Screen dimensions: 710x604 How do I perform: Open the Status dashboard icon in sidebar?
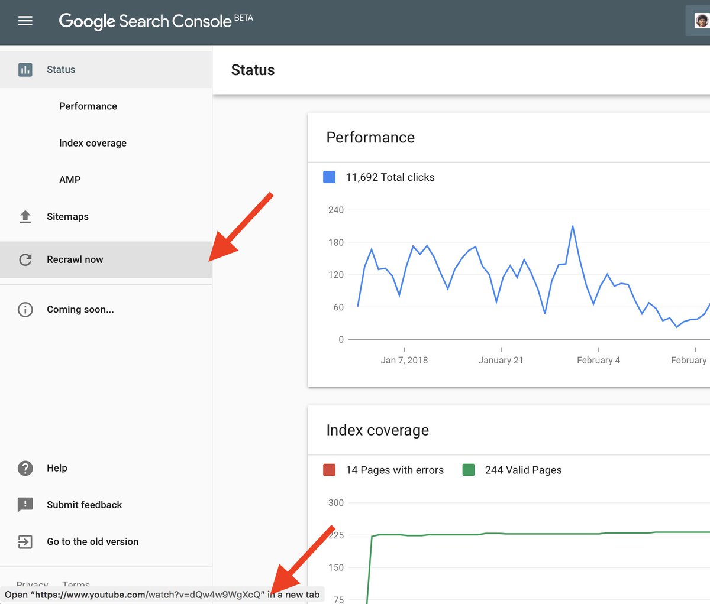25,69
